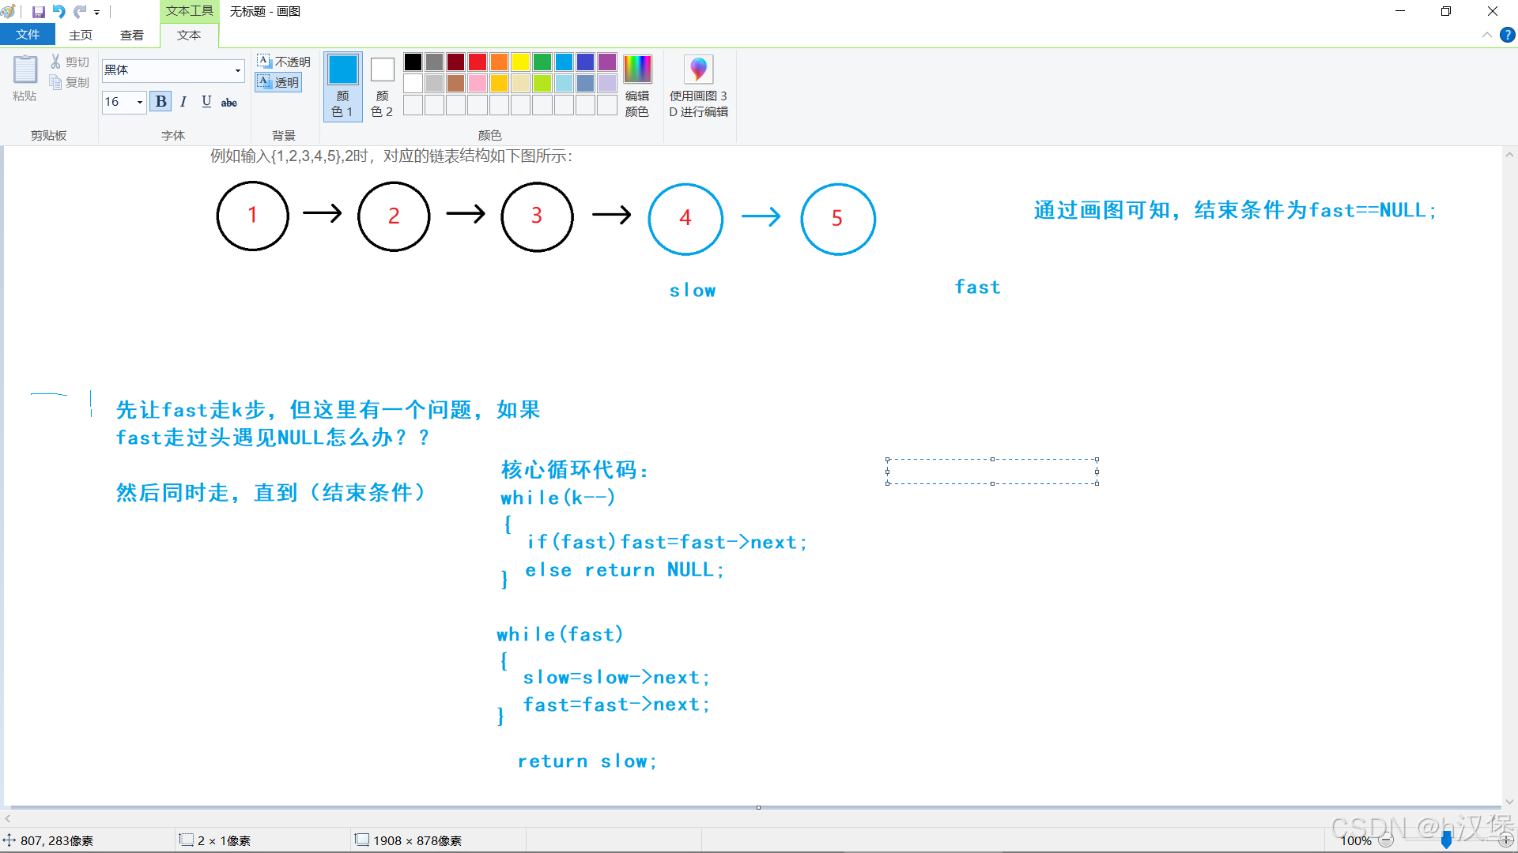The image size is (1518, 853).
Task: Switch to the 主页 Home tab
Action: tap(81, 35)
